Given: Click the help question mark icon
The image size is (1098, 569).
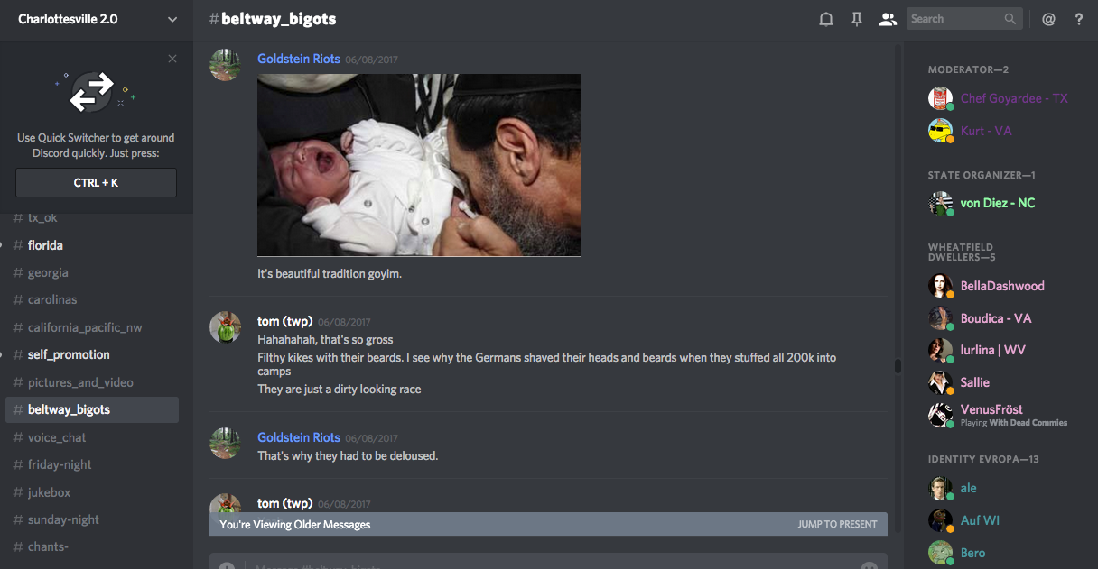Looking at the screenshot, I should point(1078,19).
